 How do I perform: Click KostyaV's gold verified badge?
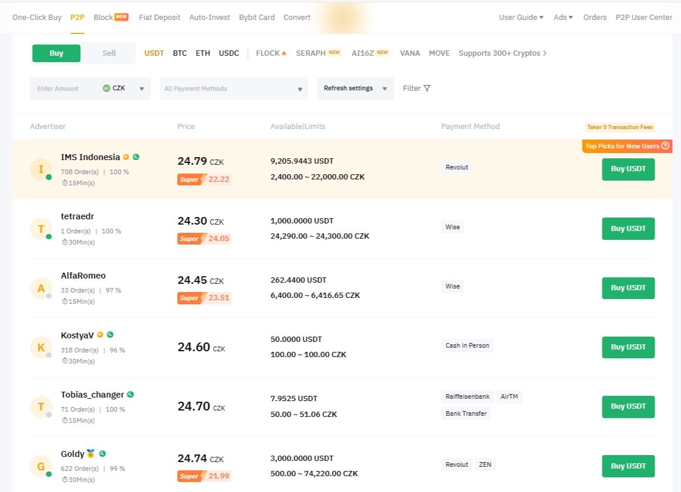(100, 335)
